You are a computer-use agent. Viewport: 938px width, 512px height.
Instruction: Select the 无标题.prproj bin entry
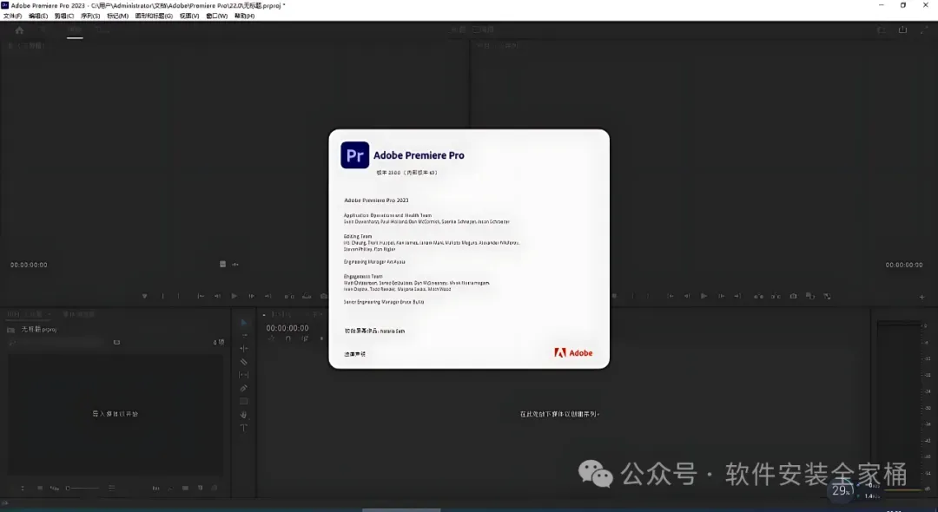coord(38,329)
